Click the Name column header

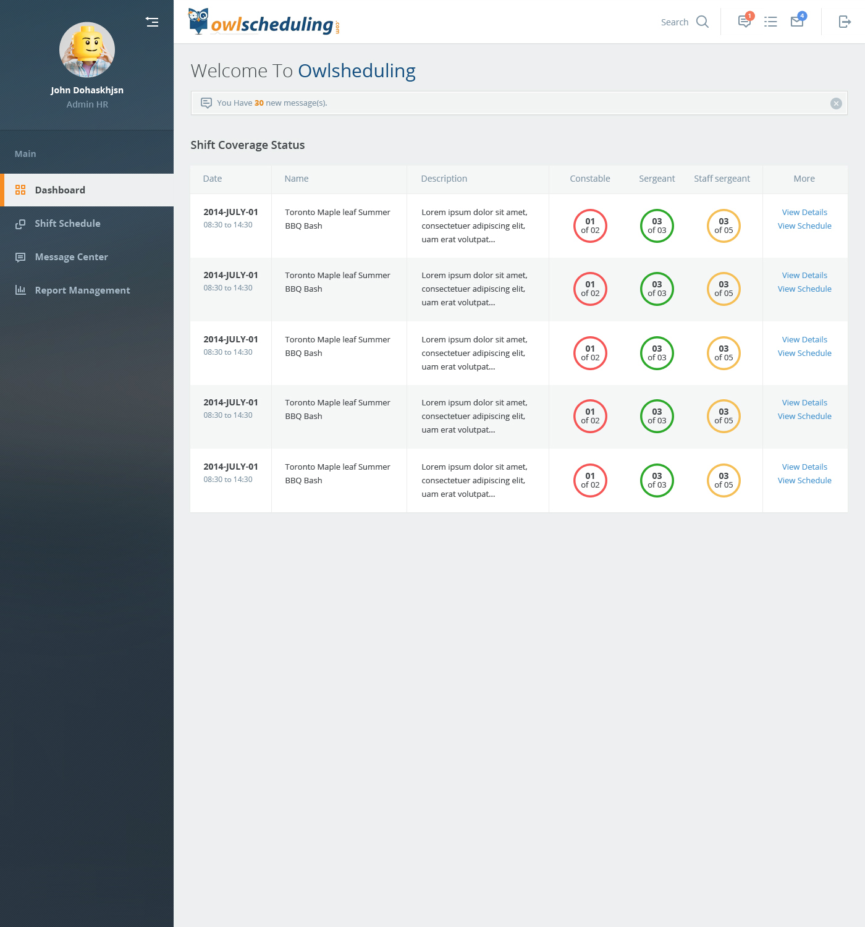click(x=297, y=179)
